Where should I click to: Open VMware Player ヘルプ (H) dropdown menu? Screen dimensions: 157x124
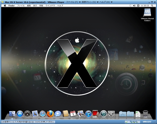(x=106, y=2)
